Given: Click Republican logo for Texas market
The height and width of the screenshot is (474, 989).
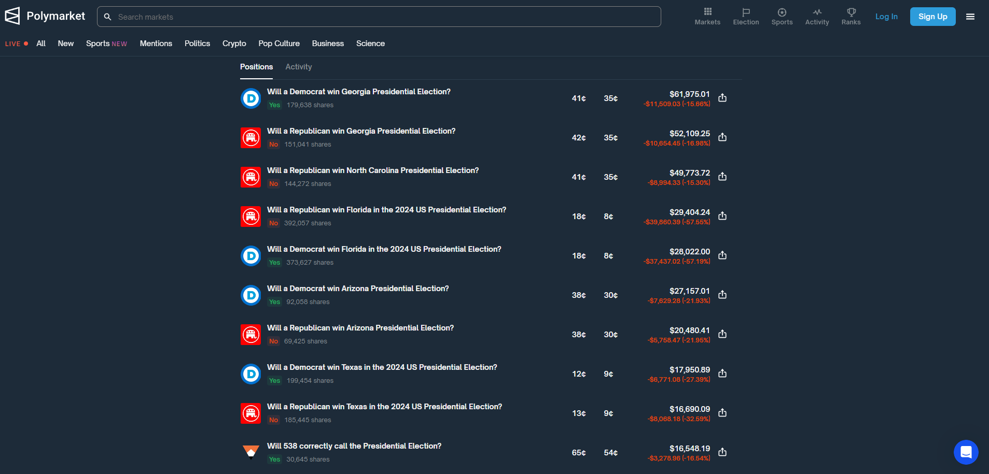Looking at the screenshot, I should 251,413.
